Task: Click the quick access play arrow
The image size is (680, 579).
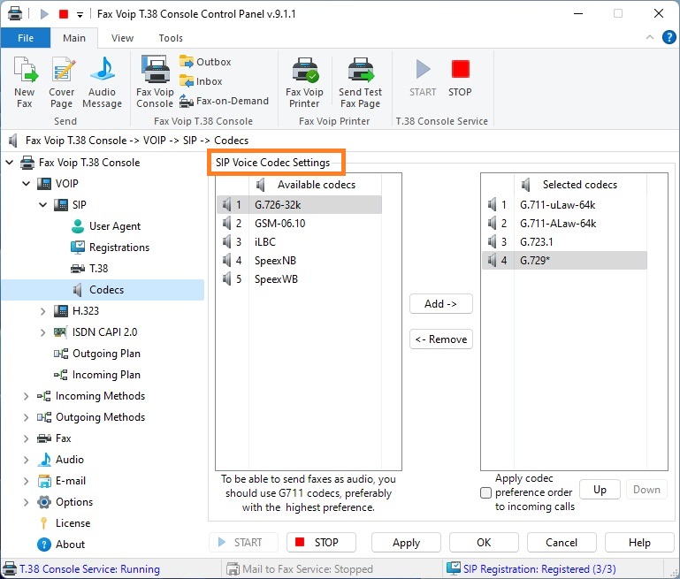Action: coord(44,14)
